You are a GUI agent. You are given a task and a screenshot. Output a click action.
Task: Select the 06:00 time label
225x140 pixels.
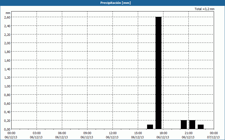(62, 133)
